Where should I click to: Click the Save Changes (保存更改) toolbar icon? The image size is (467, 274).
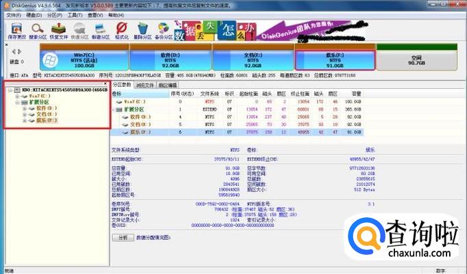point(16,29)
